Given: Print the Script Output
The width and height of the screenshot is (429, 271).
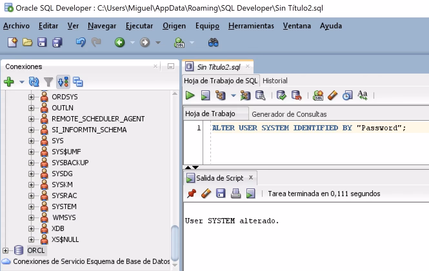Looking at the screenshot, I should (x=236, y=194).
